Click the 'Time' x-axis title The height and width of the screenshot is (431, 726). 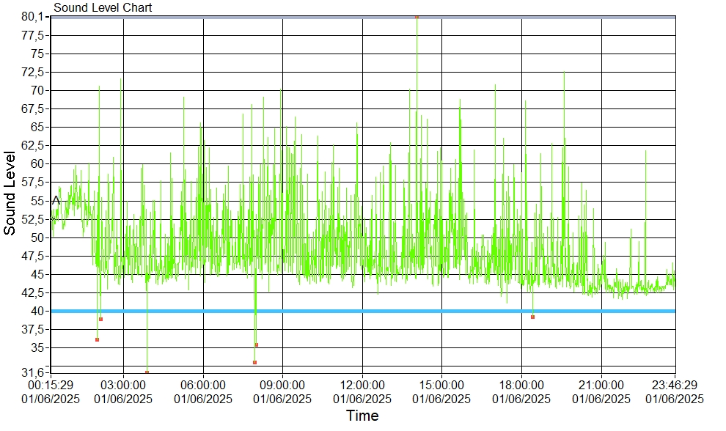362,416
